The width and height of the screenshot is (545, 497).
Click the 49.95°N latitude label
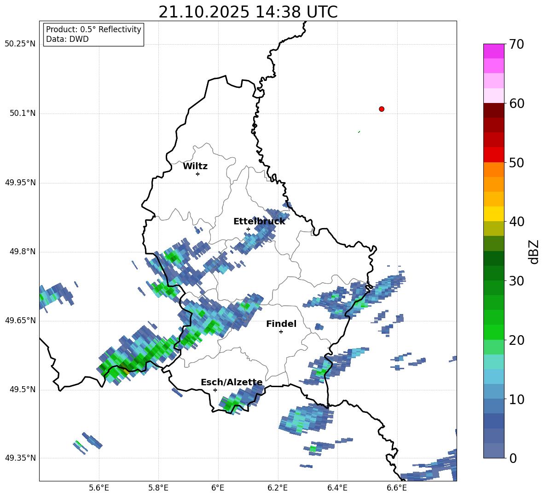click(x=20, y=182)
